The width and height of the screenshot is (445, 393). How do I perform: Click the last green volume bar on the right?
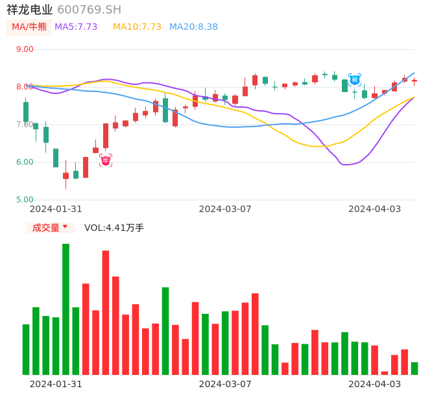coord(415,368)
